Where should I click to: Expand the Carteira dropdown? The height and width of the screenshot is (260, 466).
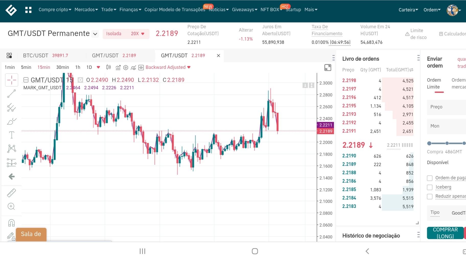[x=408, y=10]
